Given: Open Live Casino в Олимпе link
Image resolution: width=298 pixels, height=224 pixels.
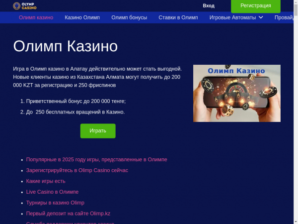Looking at the screenshot, I should pos(52,192).
